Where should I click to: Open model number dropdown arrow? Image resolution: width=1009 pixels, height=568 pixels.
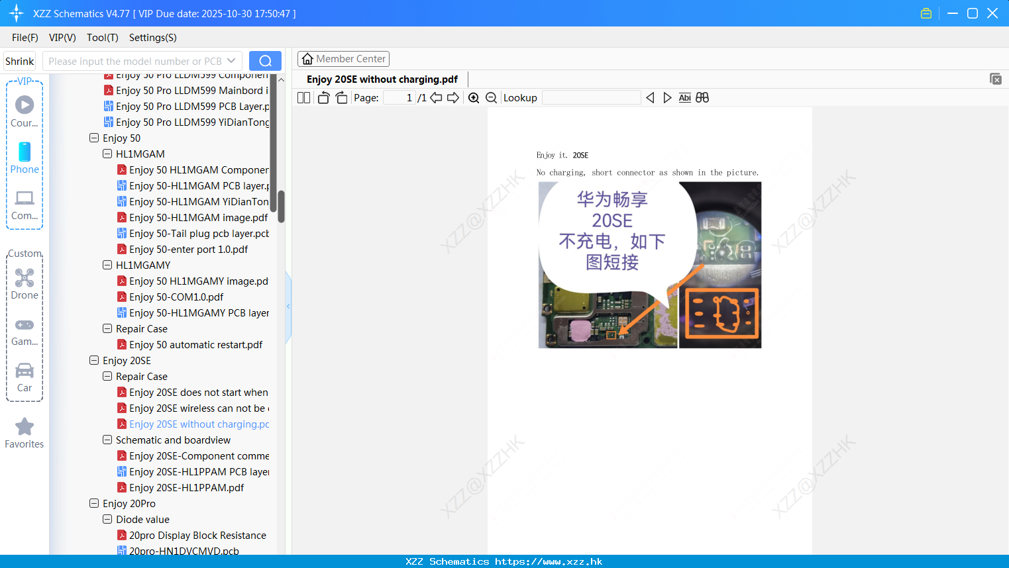pos(231,61)
